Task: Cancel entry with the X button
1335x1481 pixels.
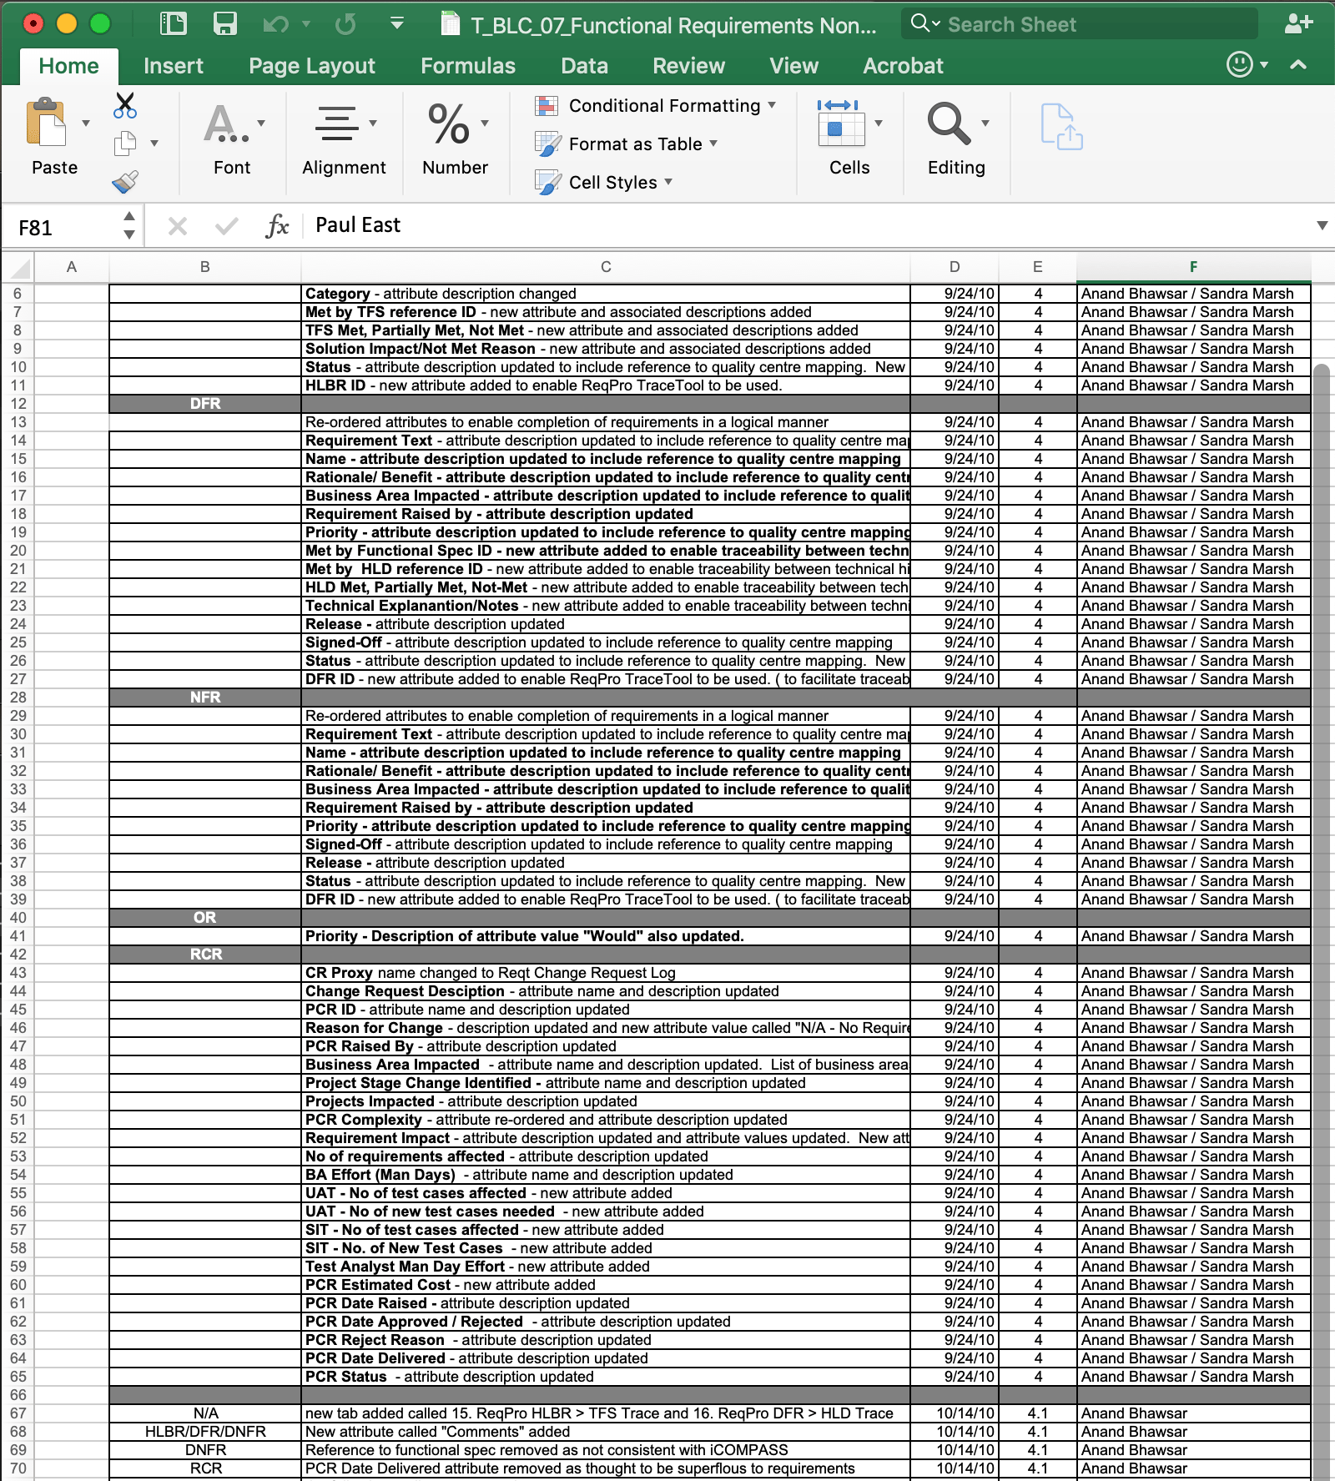Action: pyautogui.click(x=177, y=225)
